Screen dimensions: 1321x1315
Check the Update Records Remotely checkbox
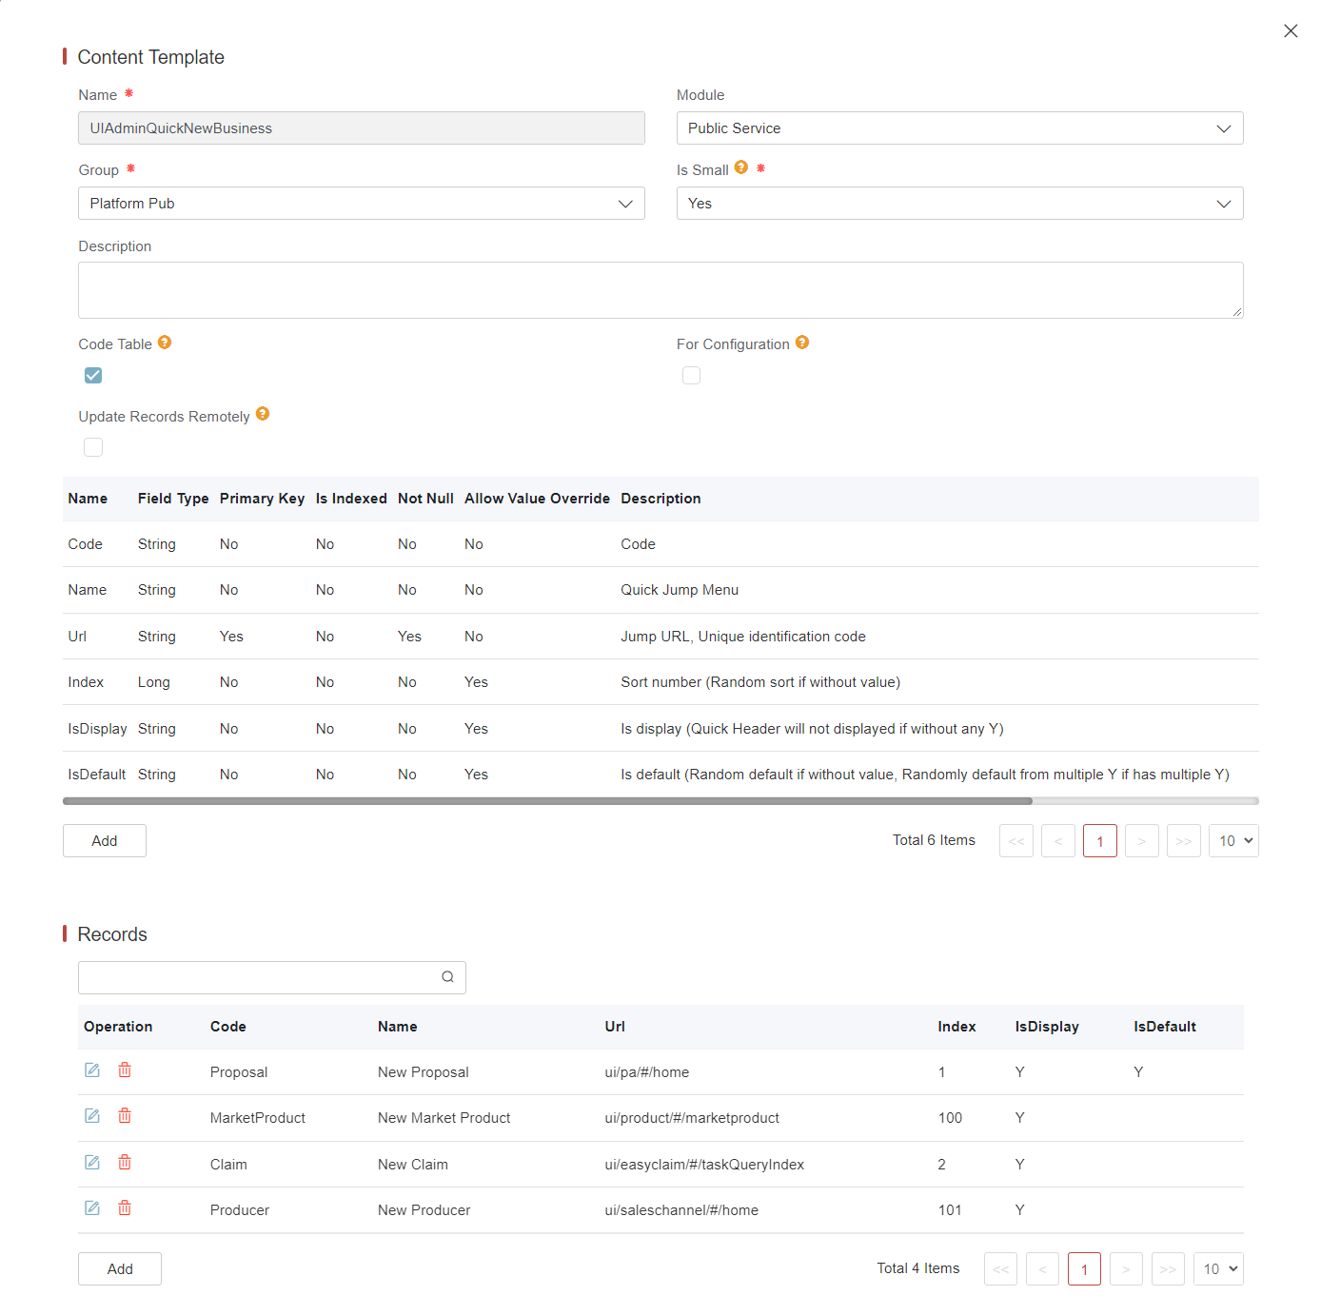93,447
